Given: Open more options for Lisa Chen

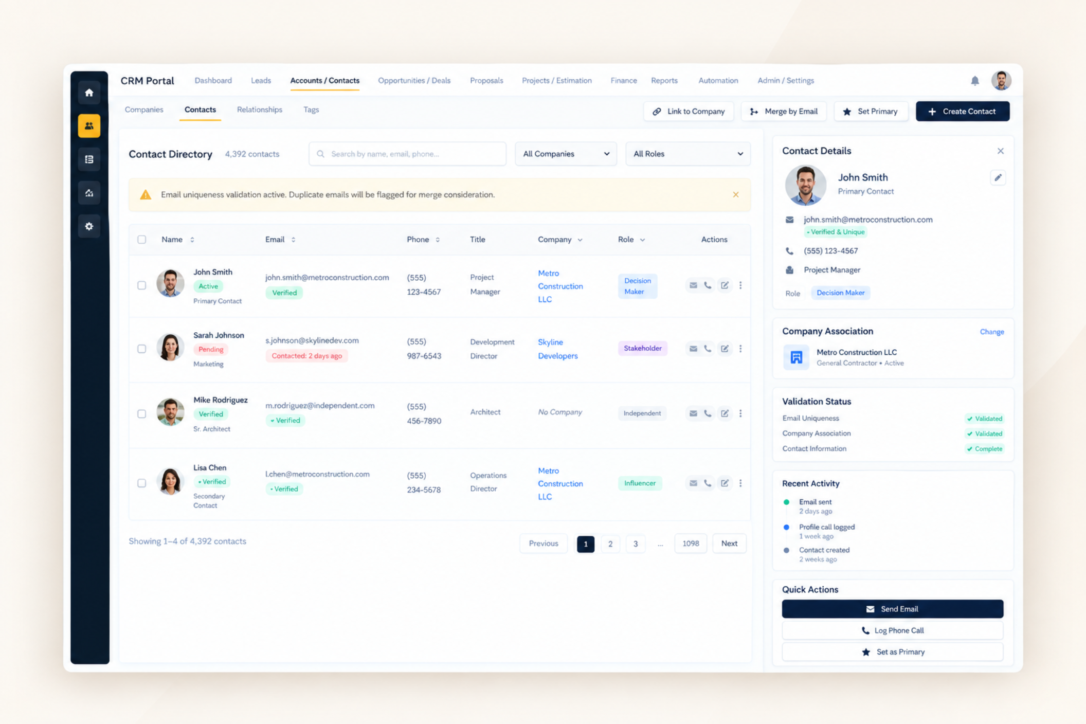Looking at the screenshot, I should 740,483.
